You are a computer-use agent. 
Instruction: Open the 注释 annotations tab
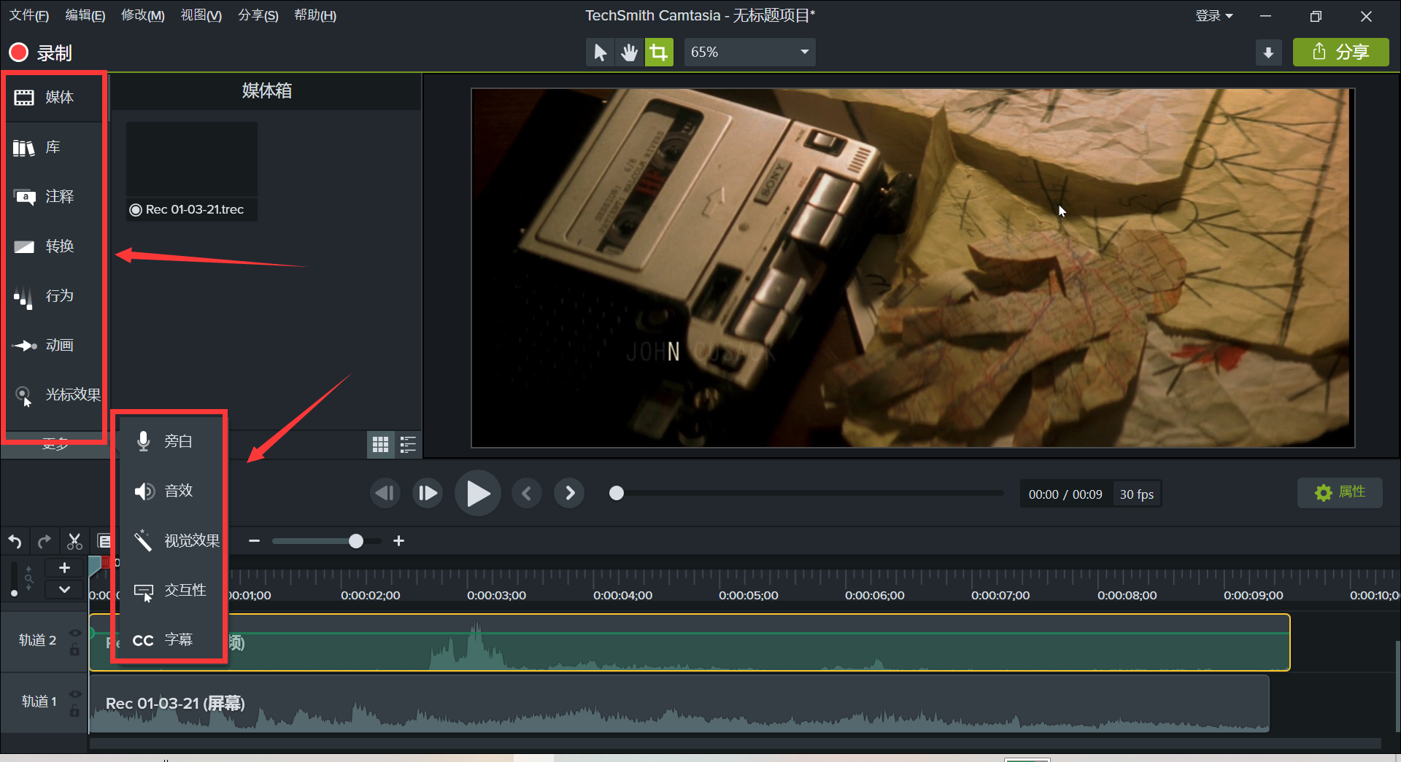(x=55, y=197)
